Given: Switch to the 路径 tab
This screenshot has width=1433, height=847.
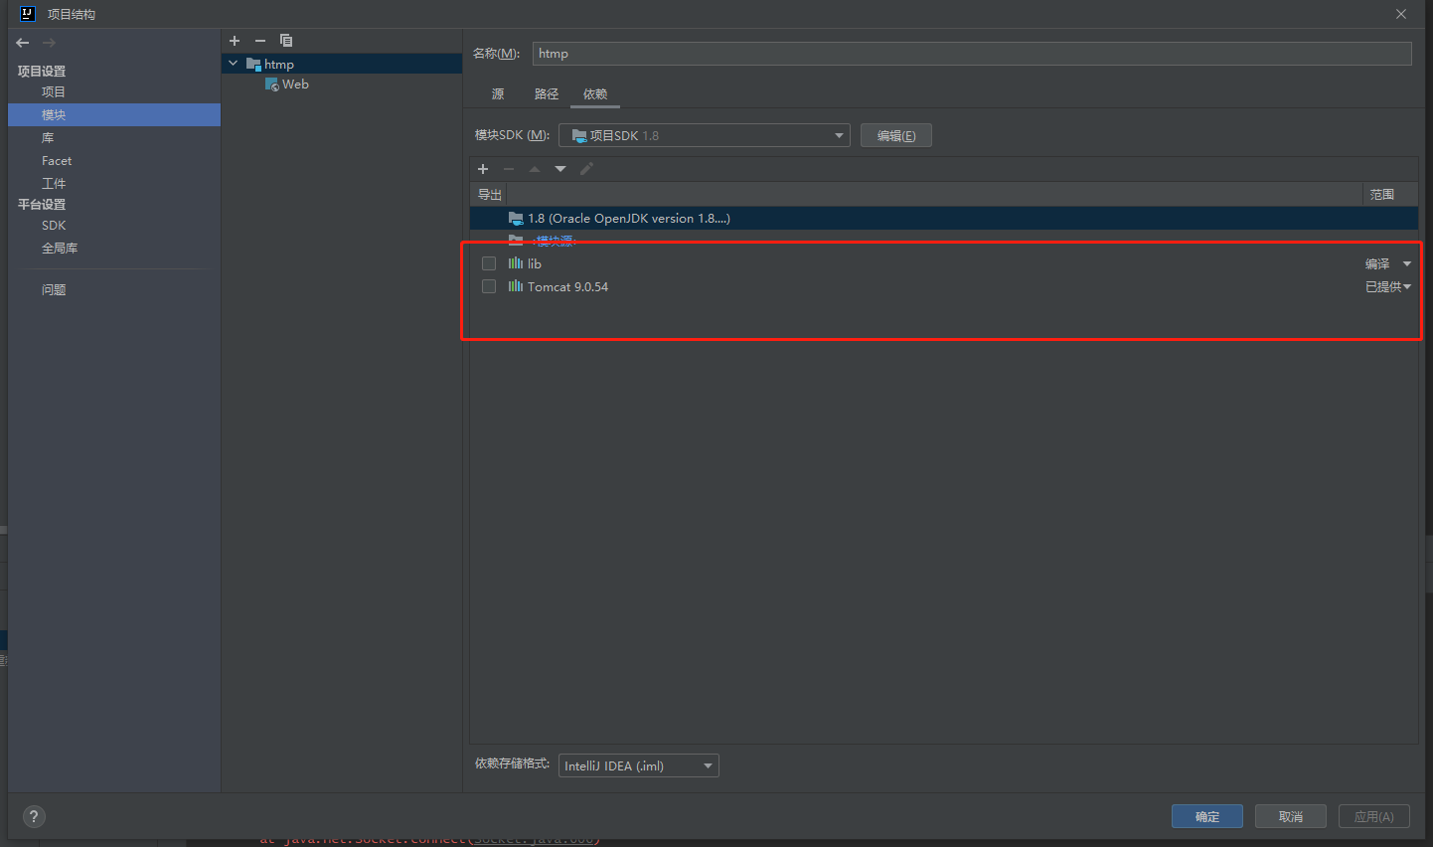Looking at the screenshot, I should point(547,93).
